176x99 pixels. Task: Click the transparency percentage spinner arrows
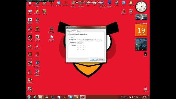coord(81,43)
